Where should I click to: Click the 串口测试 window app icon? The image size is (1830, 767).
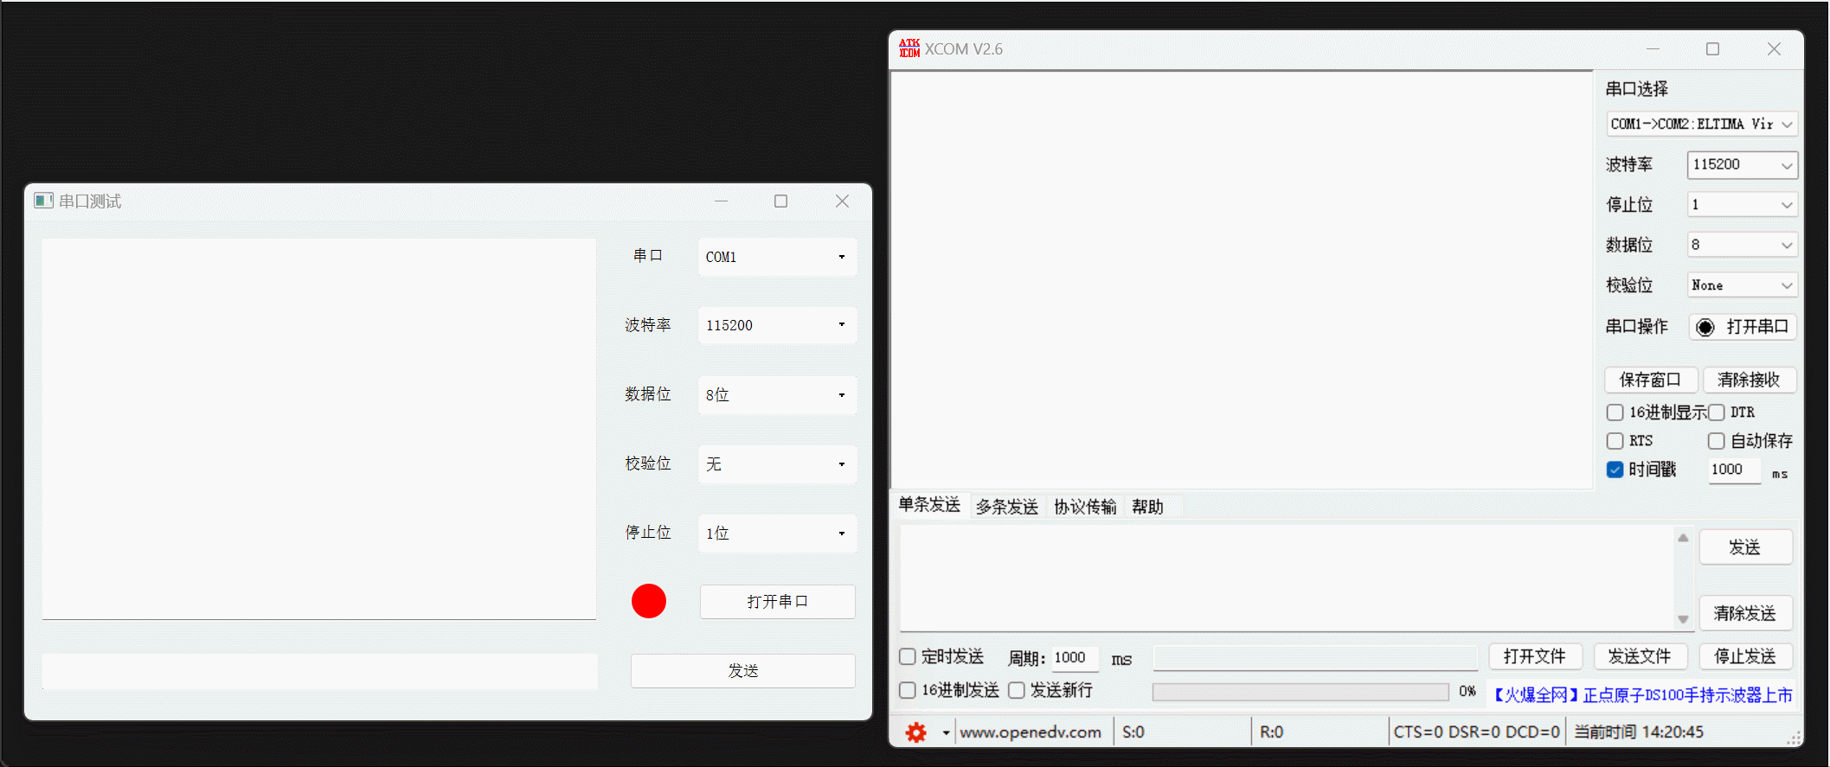pos(43,201)
